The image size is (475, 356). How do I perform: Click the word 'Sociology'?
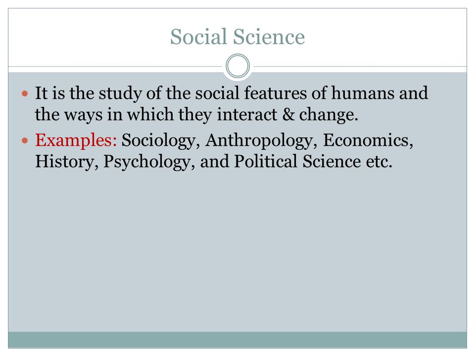(160, 141)
